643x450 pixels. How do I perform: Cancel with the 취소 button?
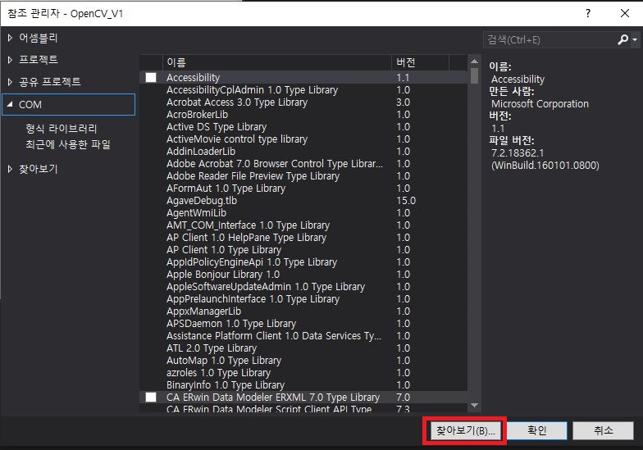coord(603,431)
